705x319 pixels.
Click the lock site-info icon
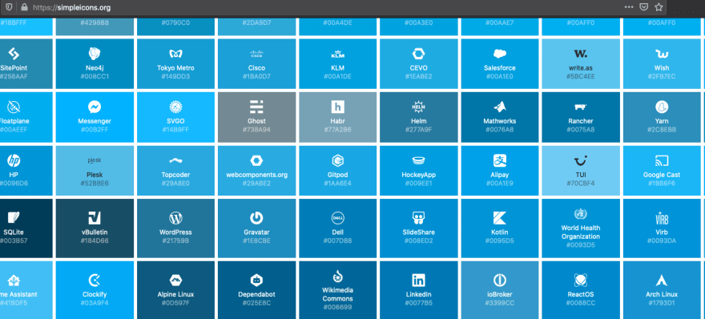click(x=24, y=7)
